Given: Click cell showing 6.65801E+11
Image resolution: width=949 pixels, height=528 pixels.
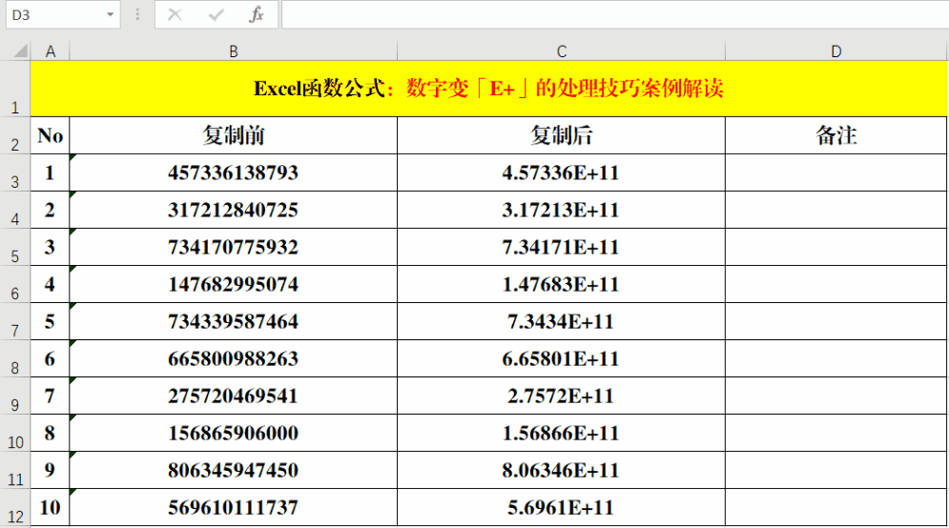Looking at the screenshot, I should pyautogui.click(x=562, y=358).
